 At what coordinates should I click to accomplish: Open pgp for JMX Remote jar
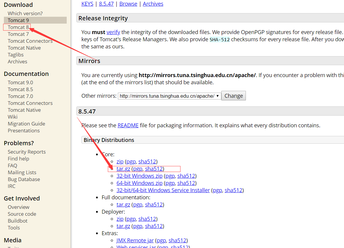tap(161, 240)
